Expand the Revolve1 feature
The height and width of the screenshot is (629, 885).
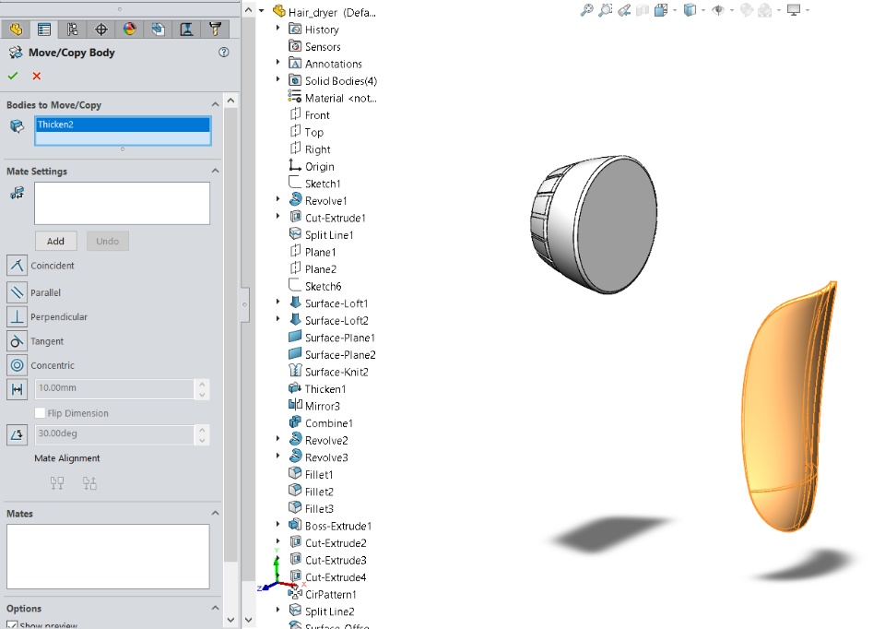click(x=277, y=198)
